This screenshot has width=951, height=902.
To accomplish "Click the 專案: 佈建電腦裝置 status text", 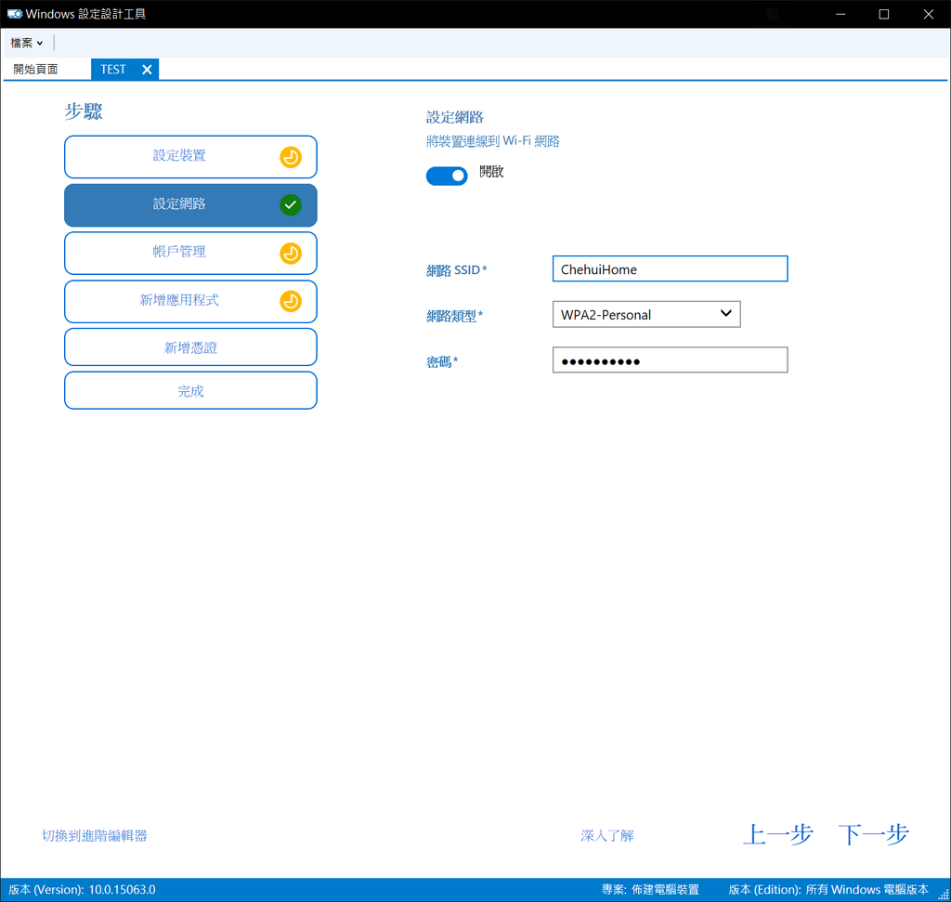I will (x=650, y=889).
